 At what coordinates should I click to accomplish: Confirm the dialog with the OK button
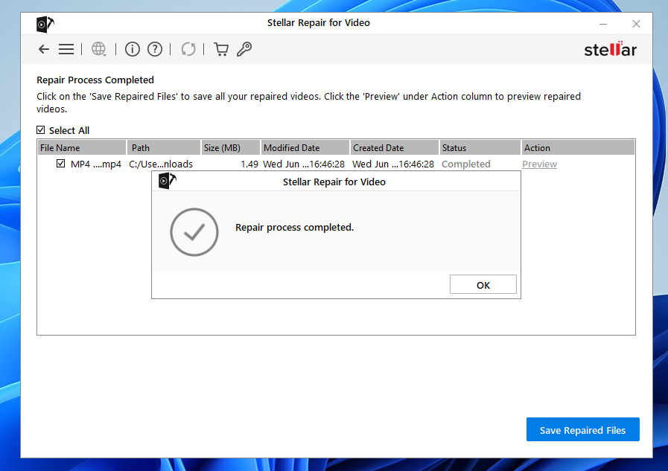[x=483, y=285]
